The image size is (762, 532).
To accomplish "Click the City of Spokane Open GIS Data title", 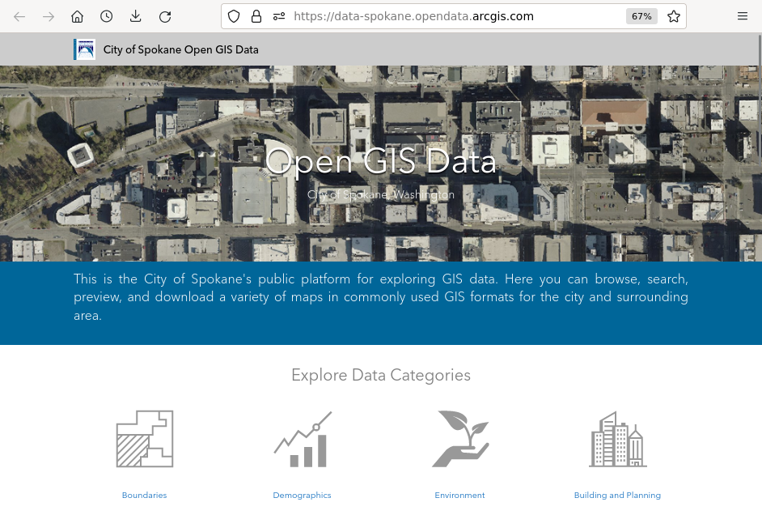I will [x=181, y=50].
